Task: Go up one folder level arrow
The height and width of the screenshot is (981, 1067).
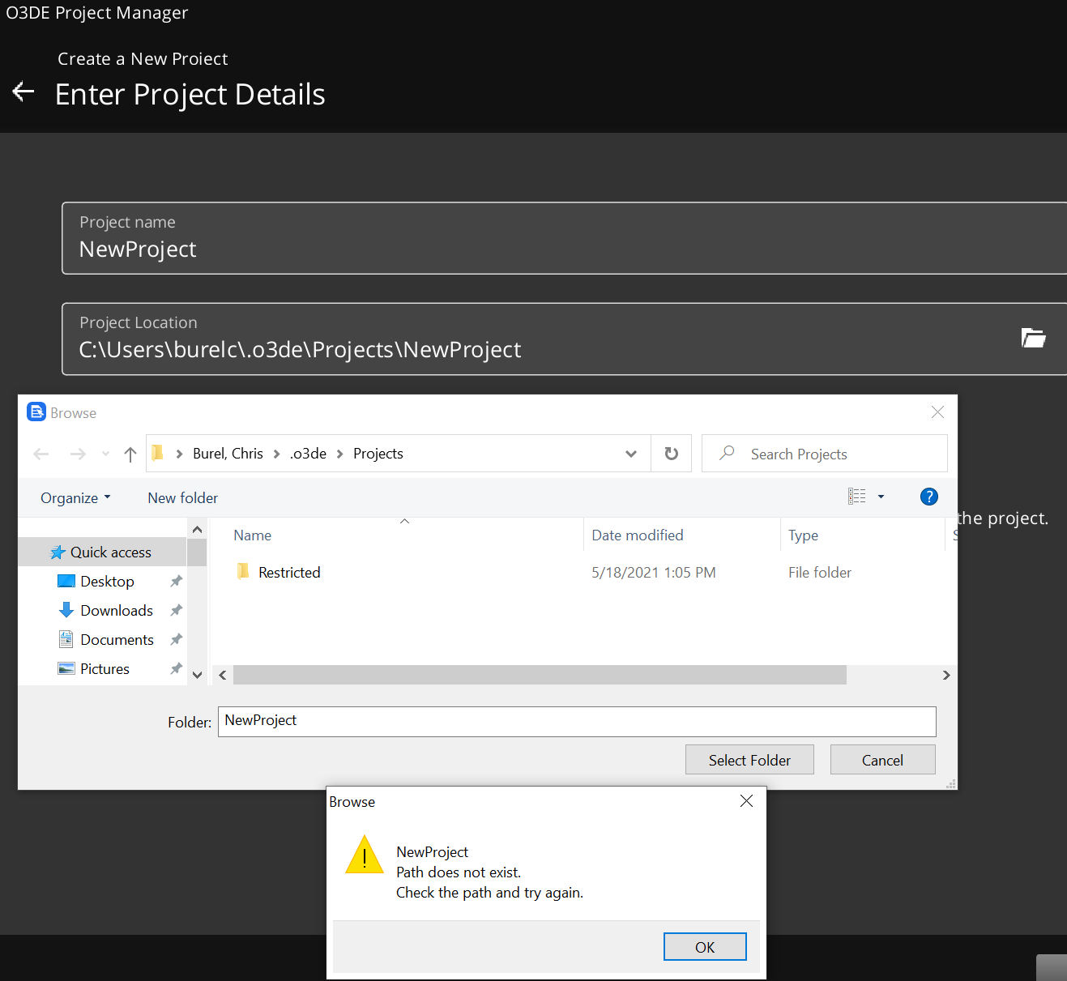Action: click(130, 454)
